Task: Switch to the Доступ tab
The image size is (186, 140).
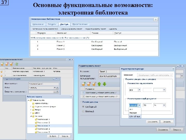Action: [x=64, y=24]
